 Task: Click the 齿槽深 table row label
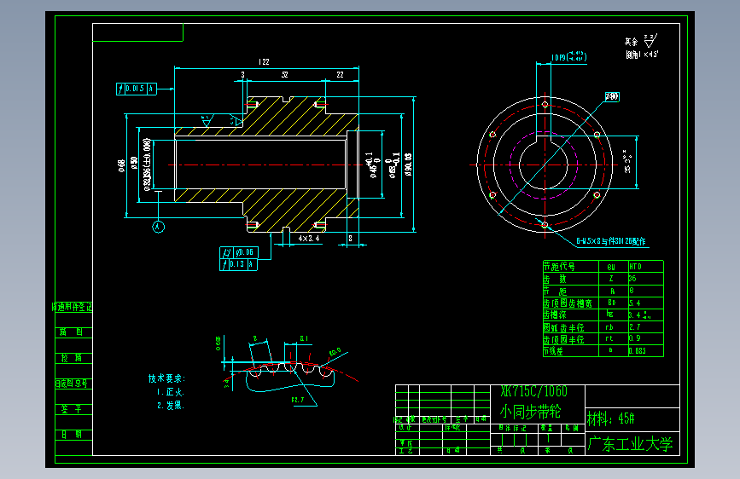555,315
